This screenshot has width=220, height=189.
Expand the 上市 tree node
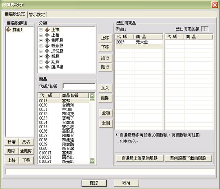[41, 30]
